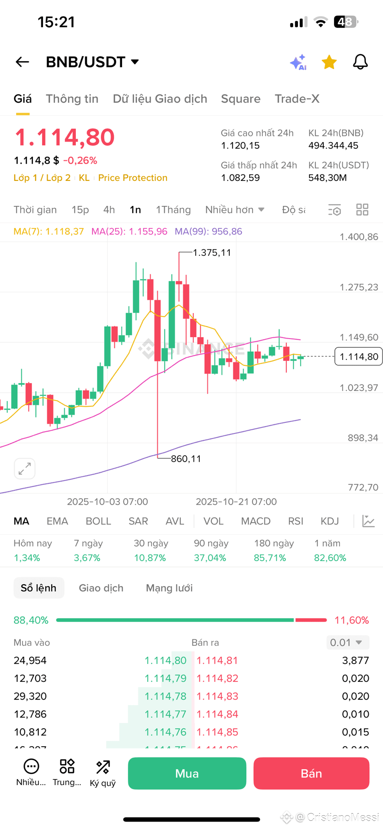
Task: Open the Dữ liệu Giao dịch tab
Action: [x=160, y=99]
